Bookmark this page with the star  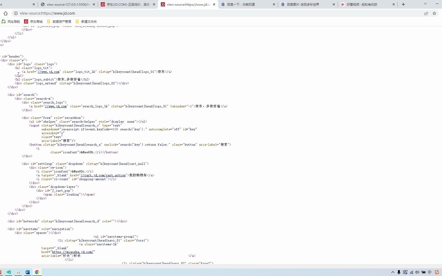(x=434, y=13)
